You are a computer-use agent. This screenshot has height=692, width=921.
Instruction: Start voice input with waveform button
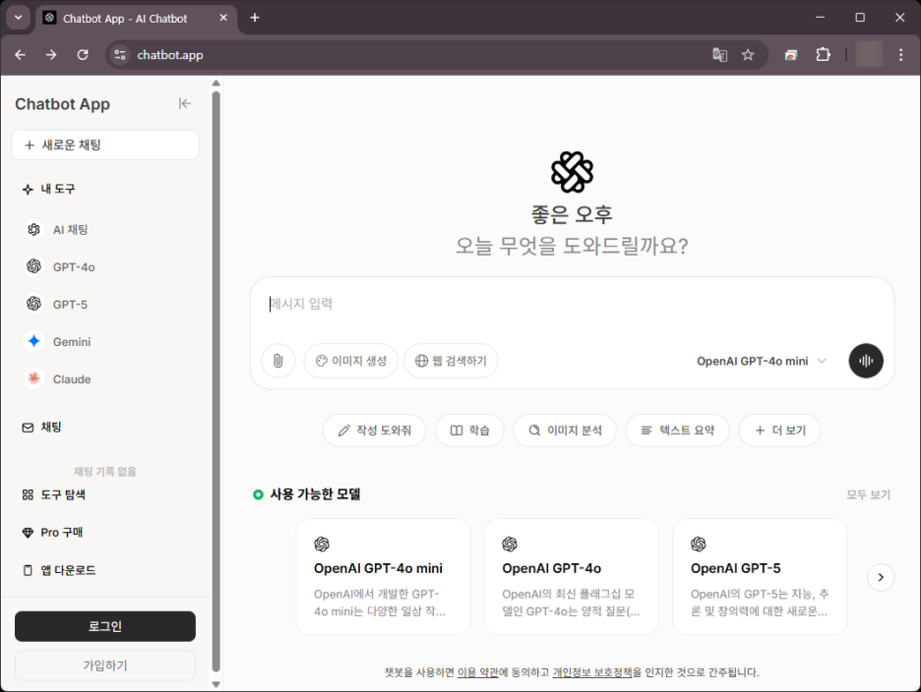tap(866, 361)
